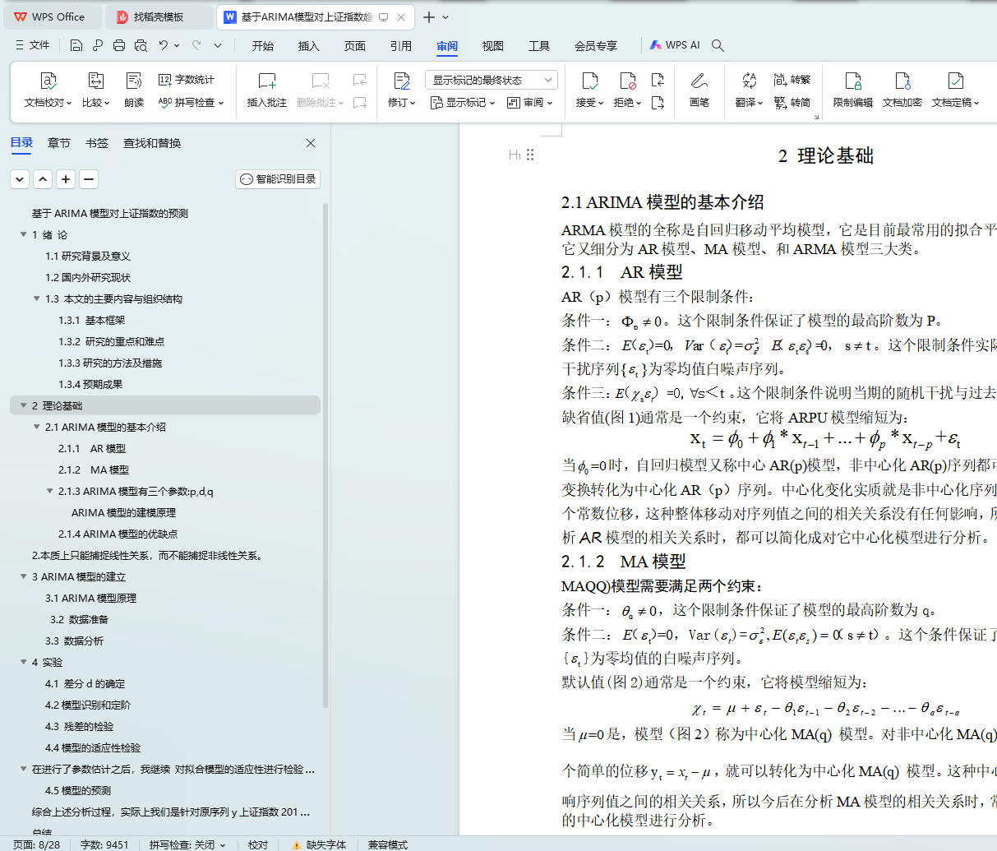Open the 审阅 reviewing pane dropdown

(x=530, y=103)
